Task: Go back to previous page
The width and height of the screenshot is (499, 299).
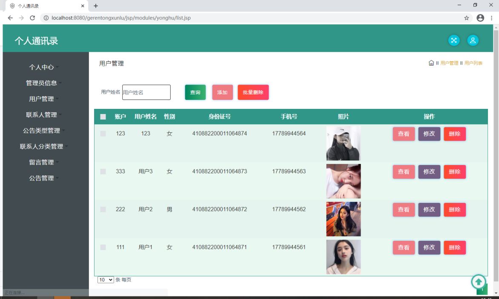Action: coord(10,18)
